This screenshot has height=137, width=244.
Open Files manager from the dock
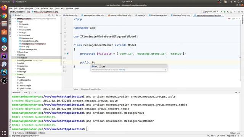click(x=4, y=24)
